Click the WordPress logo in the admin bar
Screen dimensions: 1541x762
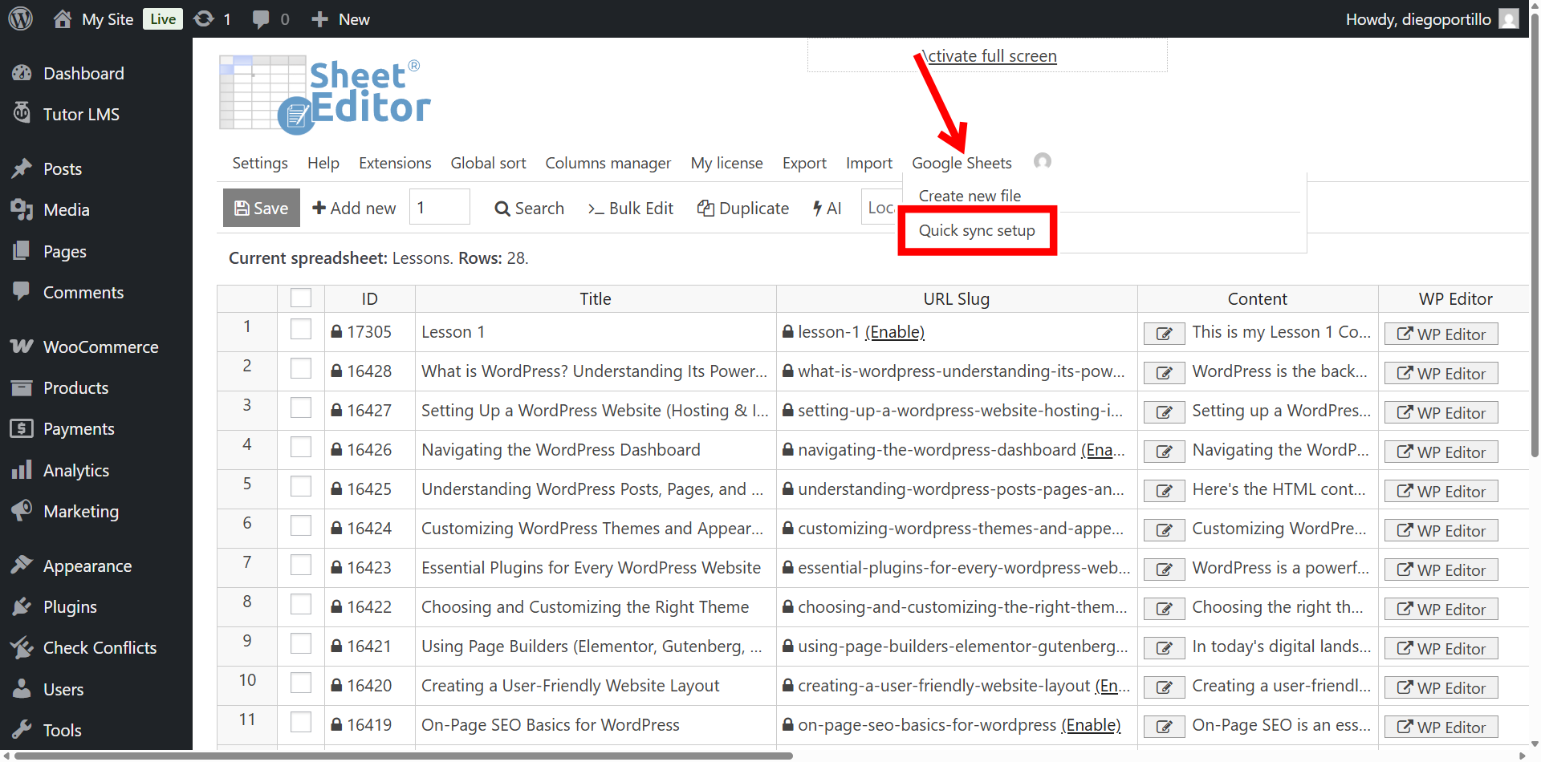(x=19, y=18)
